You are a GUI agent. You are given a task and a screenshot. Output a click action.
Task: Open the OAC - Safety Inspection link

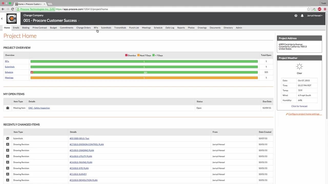[39, 108]
